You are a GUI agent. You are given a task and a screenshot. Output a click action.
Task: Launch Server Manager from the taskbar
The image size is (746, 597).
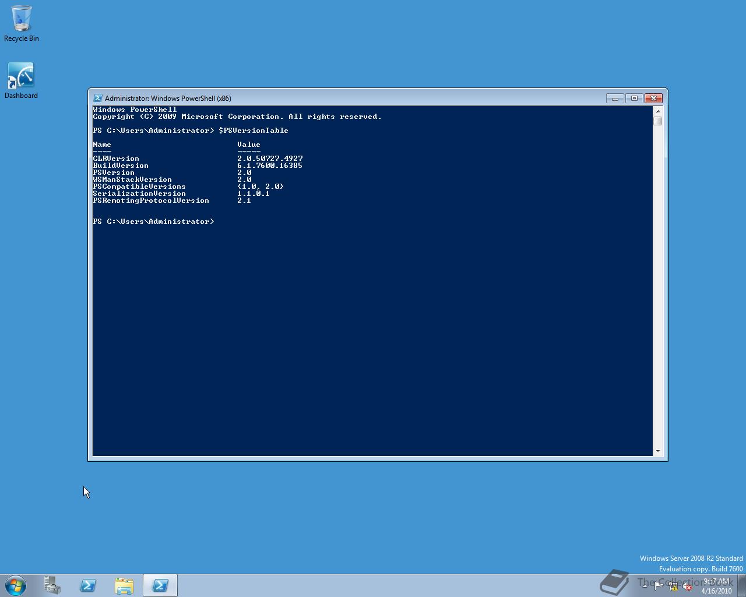(52, 585)
